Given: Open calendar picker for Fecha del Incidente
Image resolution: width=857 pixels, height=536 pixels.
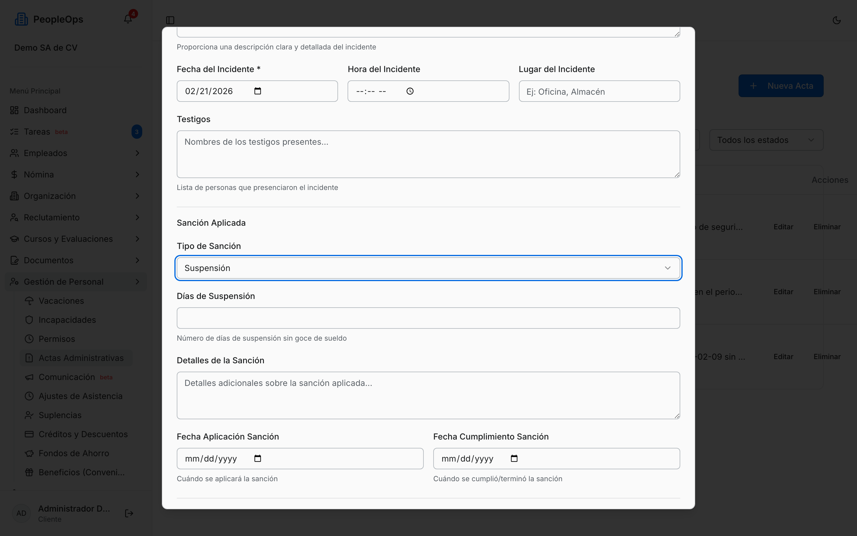Looking at the screenshot, I should click(257, 91).
